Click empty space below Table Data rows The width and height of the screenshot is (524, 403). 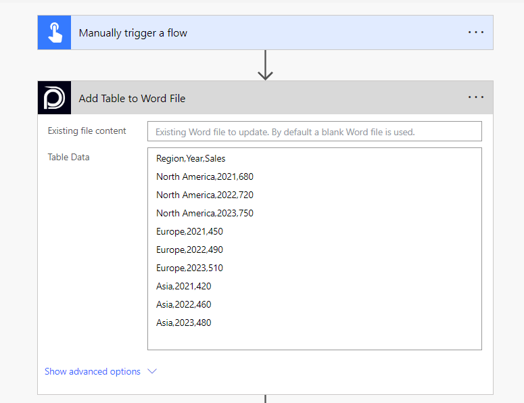pyautogui.click(x=314, y=339)
